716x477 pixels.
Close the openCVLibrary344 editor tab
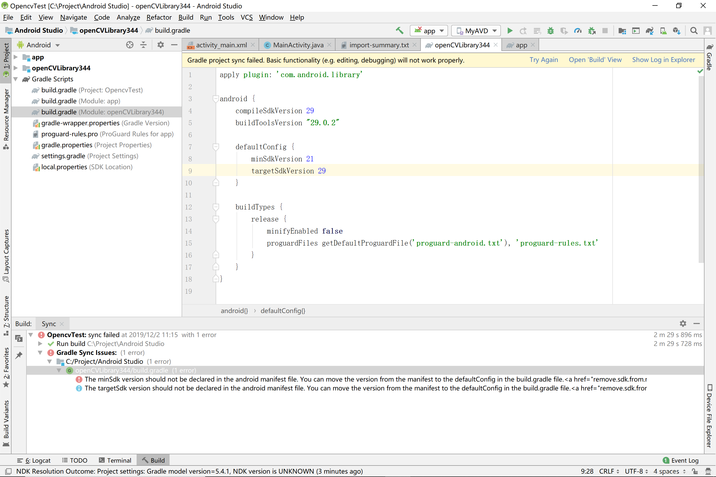pos(496,45)
